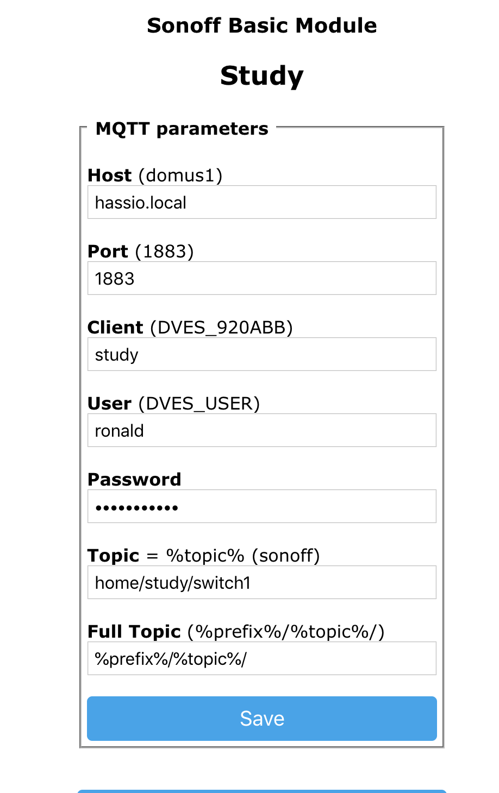499x793 pixels.
Task: Focus the masked Password field
Action: coord(261,507)
